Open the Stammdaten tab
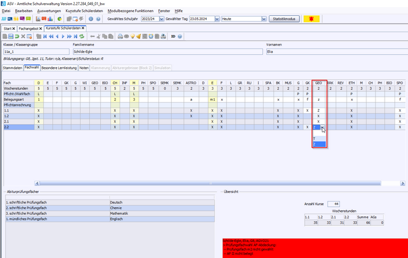408x258 pixels. click(x=12, y=67)
